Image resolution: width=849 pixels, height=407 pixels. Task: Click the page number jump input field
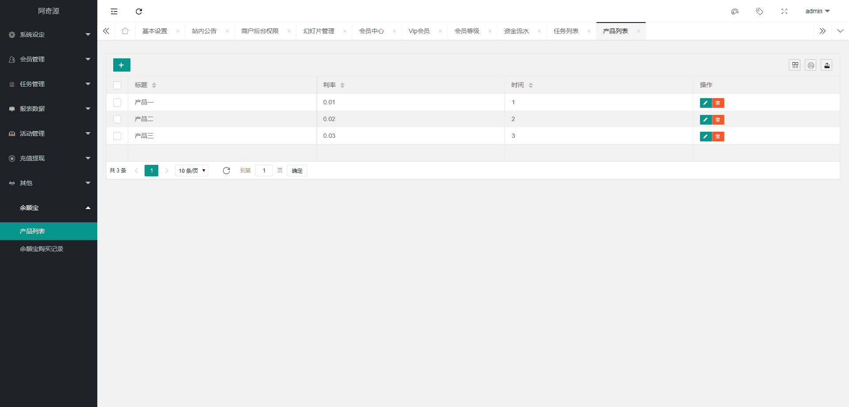[x=264, y=171]
